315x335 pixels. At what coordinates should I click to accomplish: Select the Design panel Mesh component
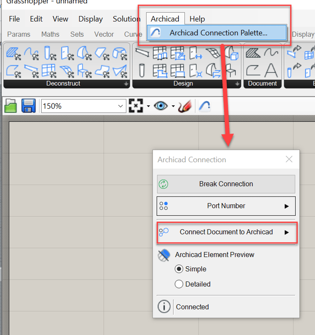point(212,53)
